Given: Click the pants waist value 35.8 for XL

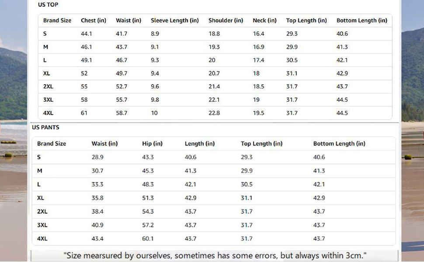Looking at the screenshot, I should pyautogui.click(x=97, y=198).
